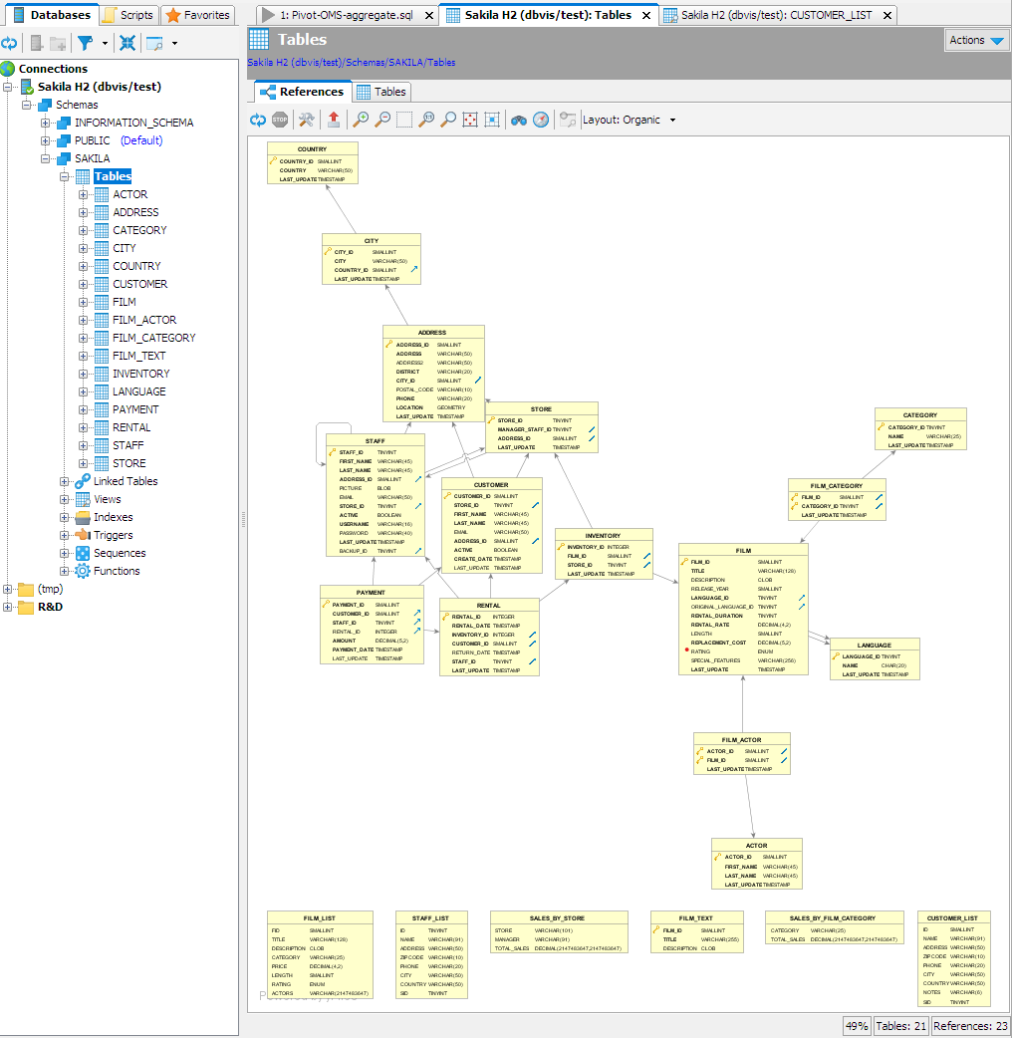Viewport: 1012px width, 1038px height.
Task: Click the compass navigation icon
Action: 541,120
